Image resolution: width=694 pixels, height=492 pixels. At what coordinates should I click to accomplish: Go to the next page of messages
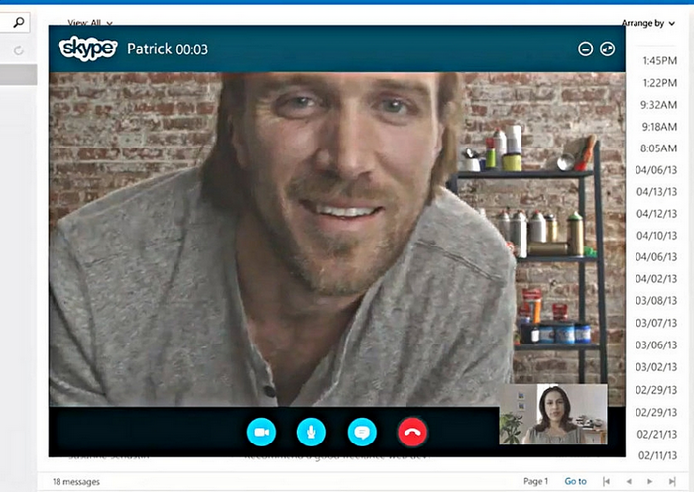(x=650, y=481)
